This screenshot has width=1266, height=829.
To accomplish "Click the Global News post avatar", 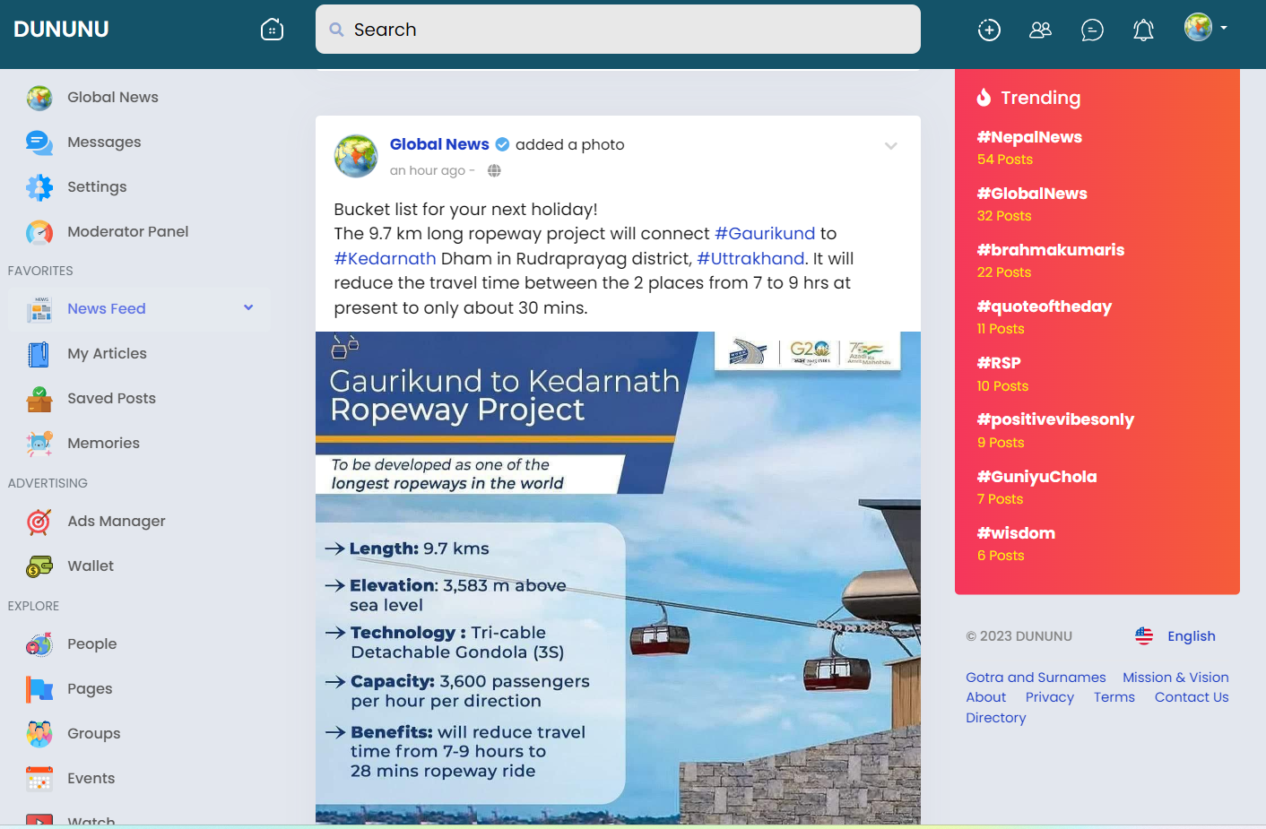I will 356,156.
